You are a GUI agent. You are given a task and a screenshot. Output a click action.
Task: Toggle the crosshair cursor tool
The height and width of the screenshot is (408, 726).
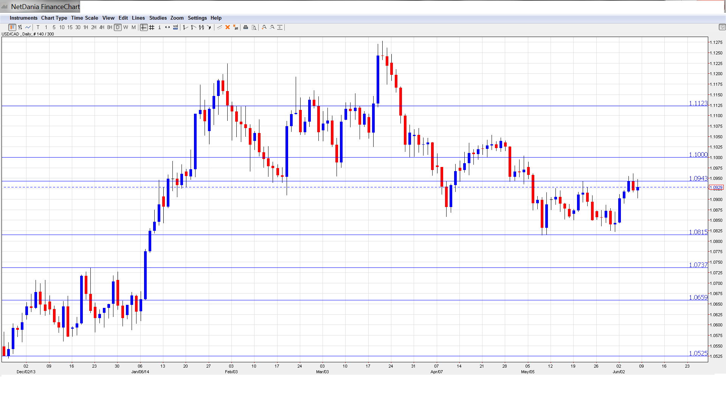coord(144,27)
